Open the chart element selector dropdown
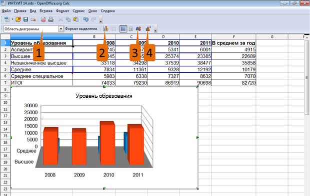The image size is (310, 196). pyautogui.click(x=61, y=29)
